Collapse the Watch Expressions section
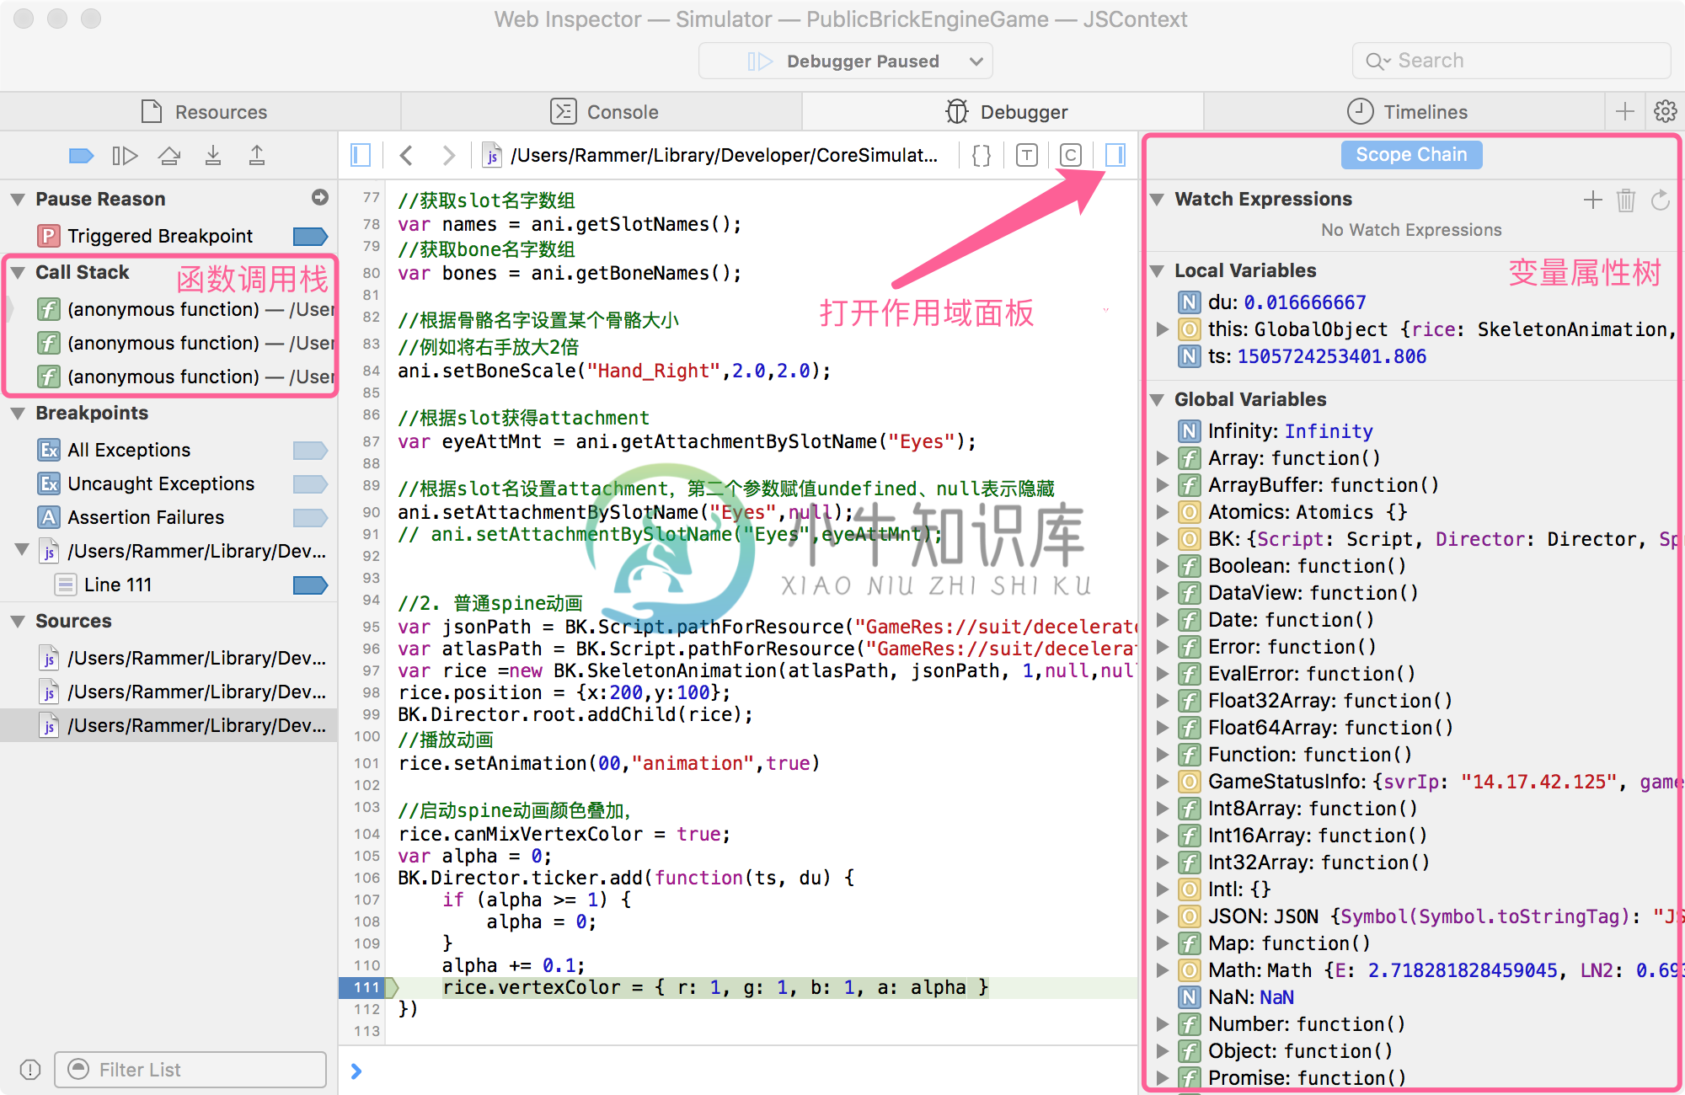The image size is (1685, 1095). (1158, 200)
